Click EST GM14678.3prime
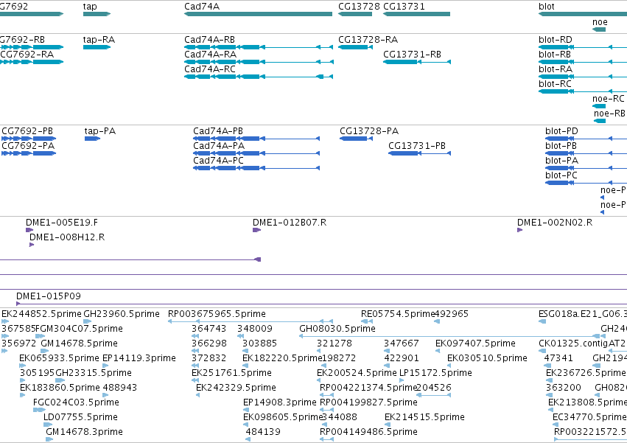Screen dimensions: 627x443 tap(85, 432)
